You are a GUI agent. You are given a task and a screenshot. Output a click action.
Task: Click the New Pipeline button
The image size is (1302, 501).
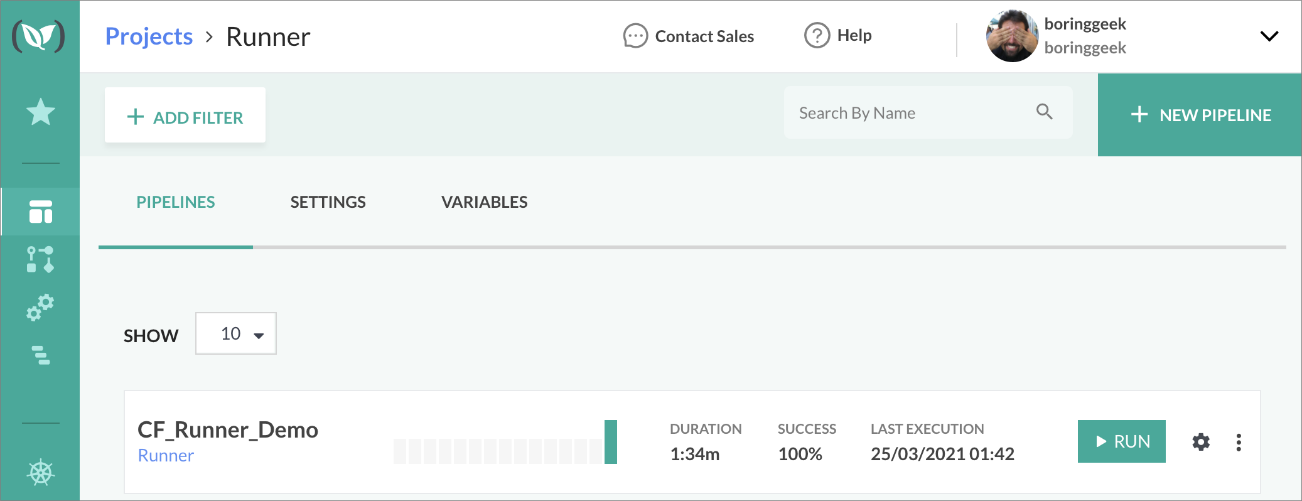click(1200, 115)
